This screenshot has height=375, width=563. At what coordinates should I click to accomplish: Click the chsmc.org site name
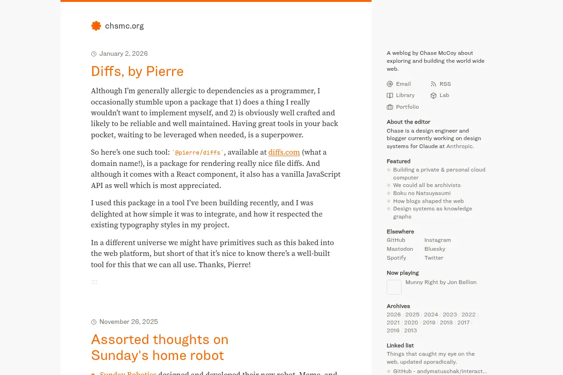[x=124, y=26]
